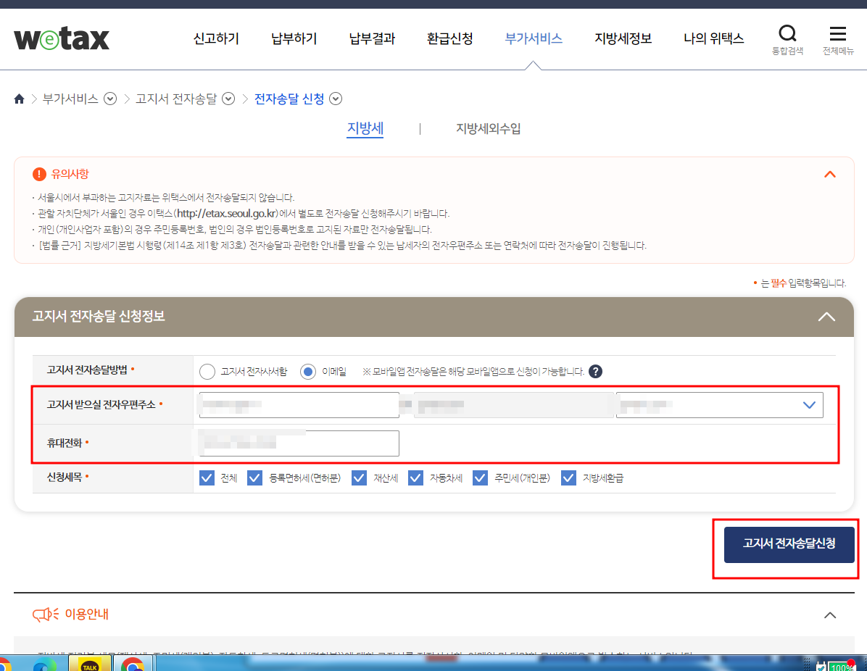Viewport: 867px width, 671px height.
Task: Click the 이용안내 megaphone icon
Action: [x=45, y=612]
